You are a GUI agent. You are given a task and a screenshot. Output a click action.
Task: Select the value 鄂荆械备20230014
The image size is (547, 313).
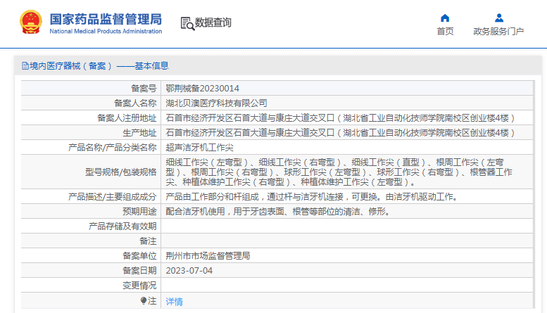[202, 89]
